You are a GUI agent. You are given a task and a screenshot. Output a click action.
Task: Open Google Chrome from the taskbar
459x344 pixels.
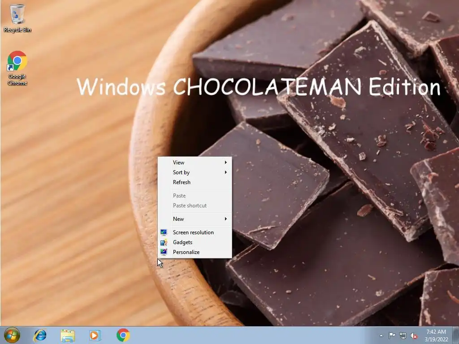coord(123,335)
